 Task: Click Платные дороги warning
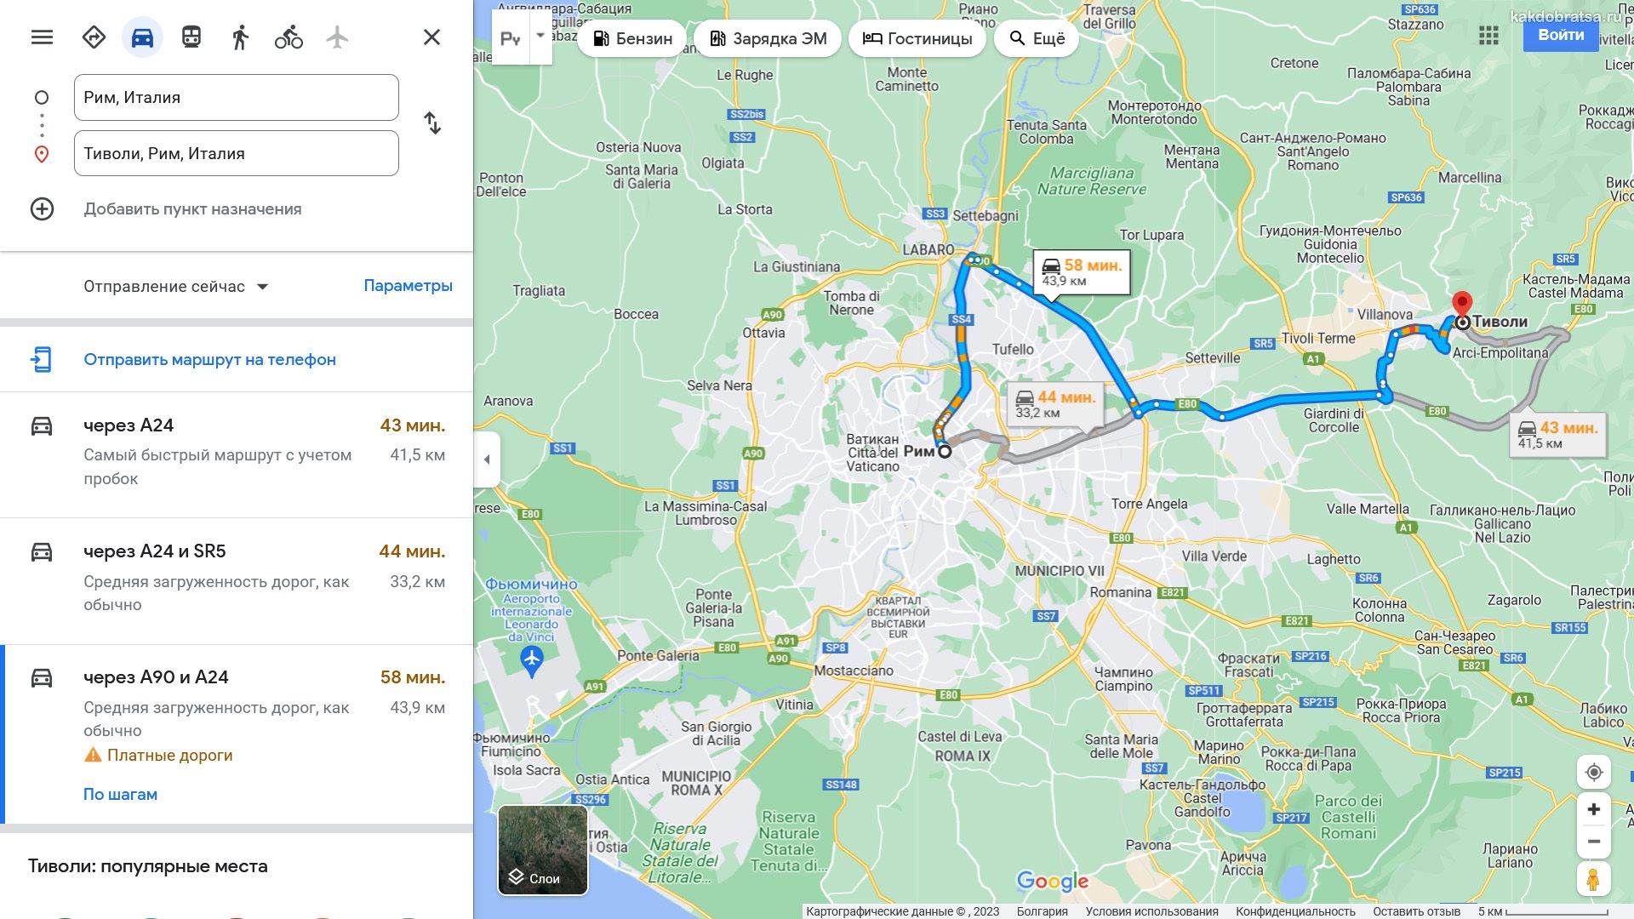point(158,756)
